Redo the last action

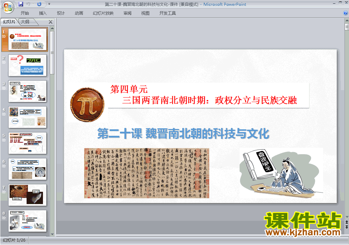click(x=39, y=4)
